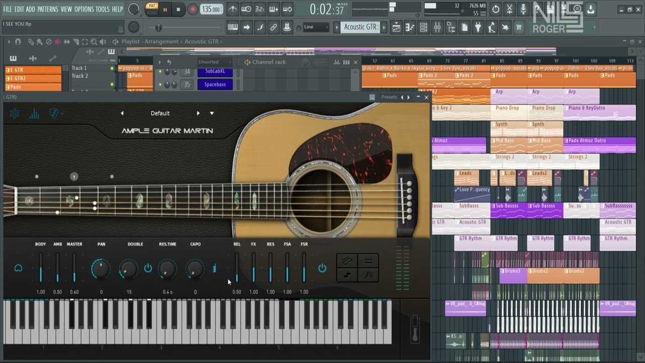Image resolution: width=645 pixels, height=363 pixels.
Task: Click the PAN knob
Action: [x=101, y=269]
